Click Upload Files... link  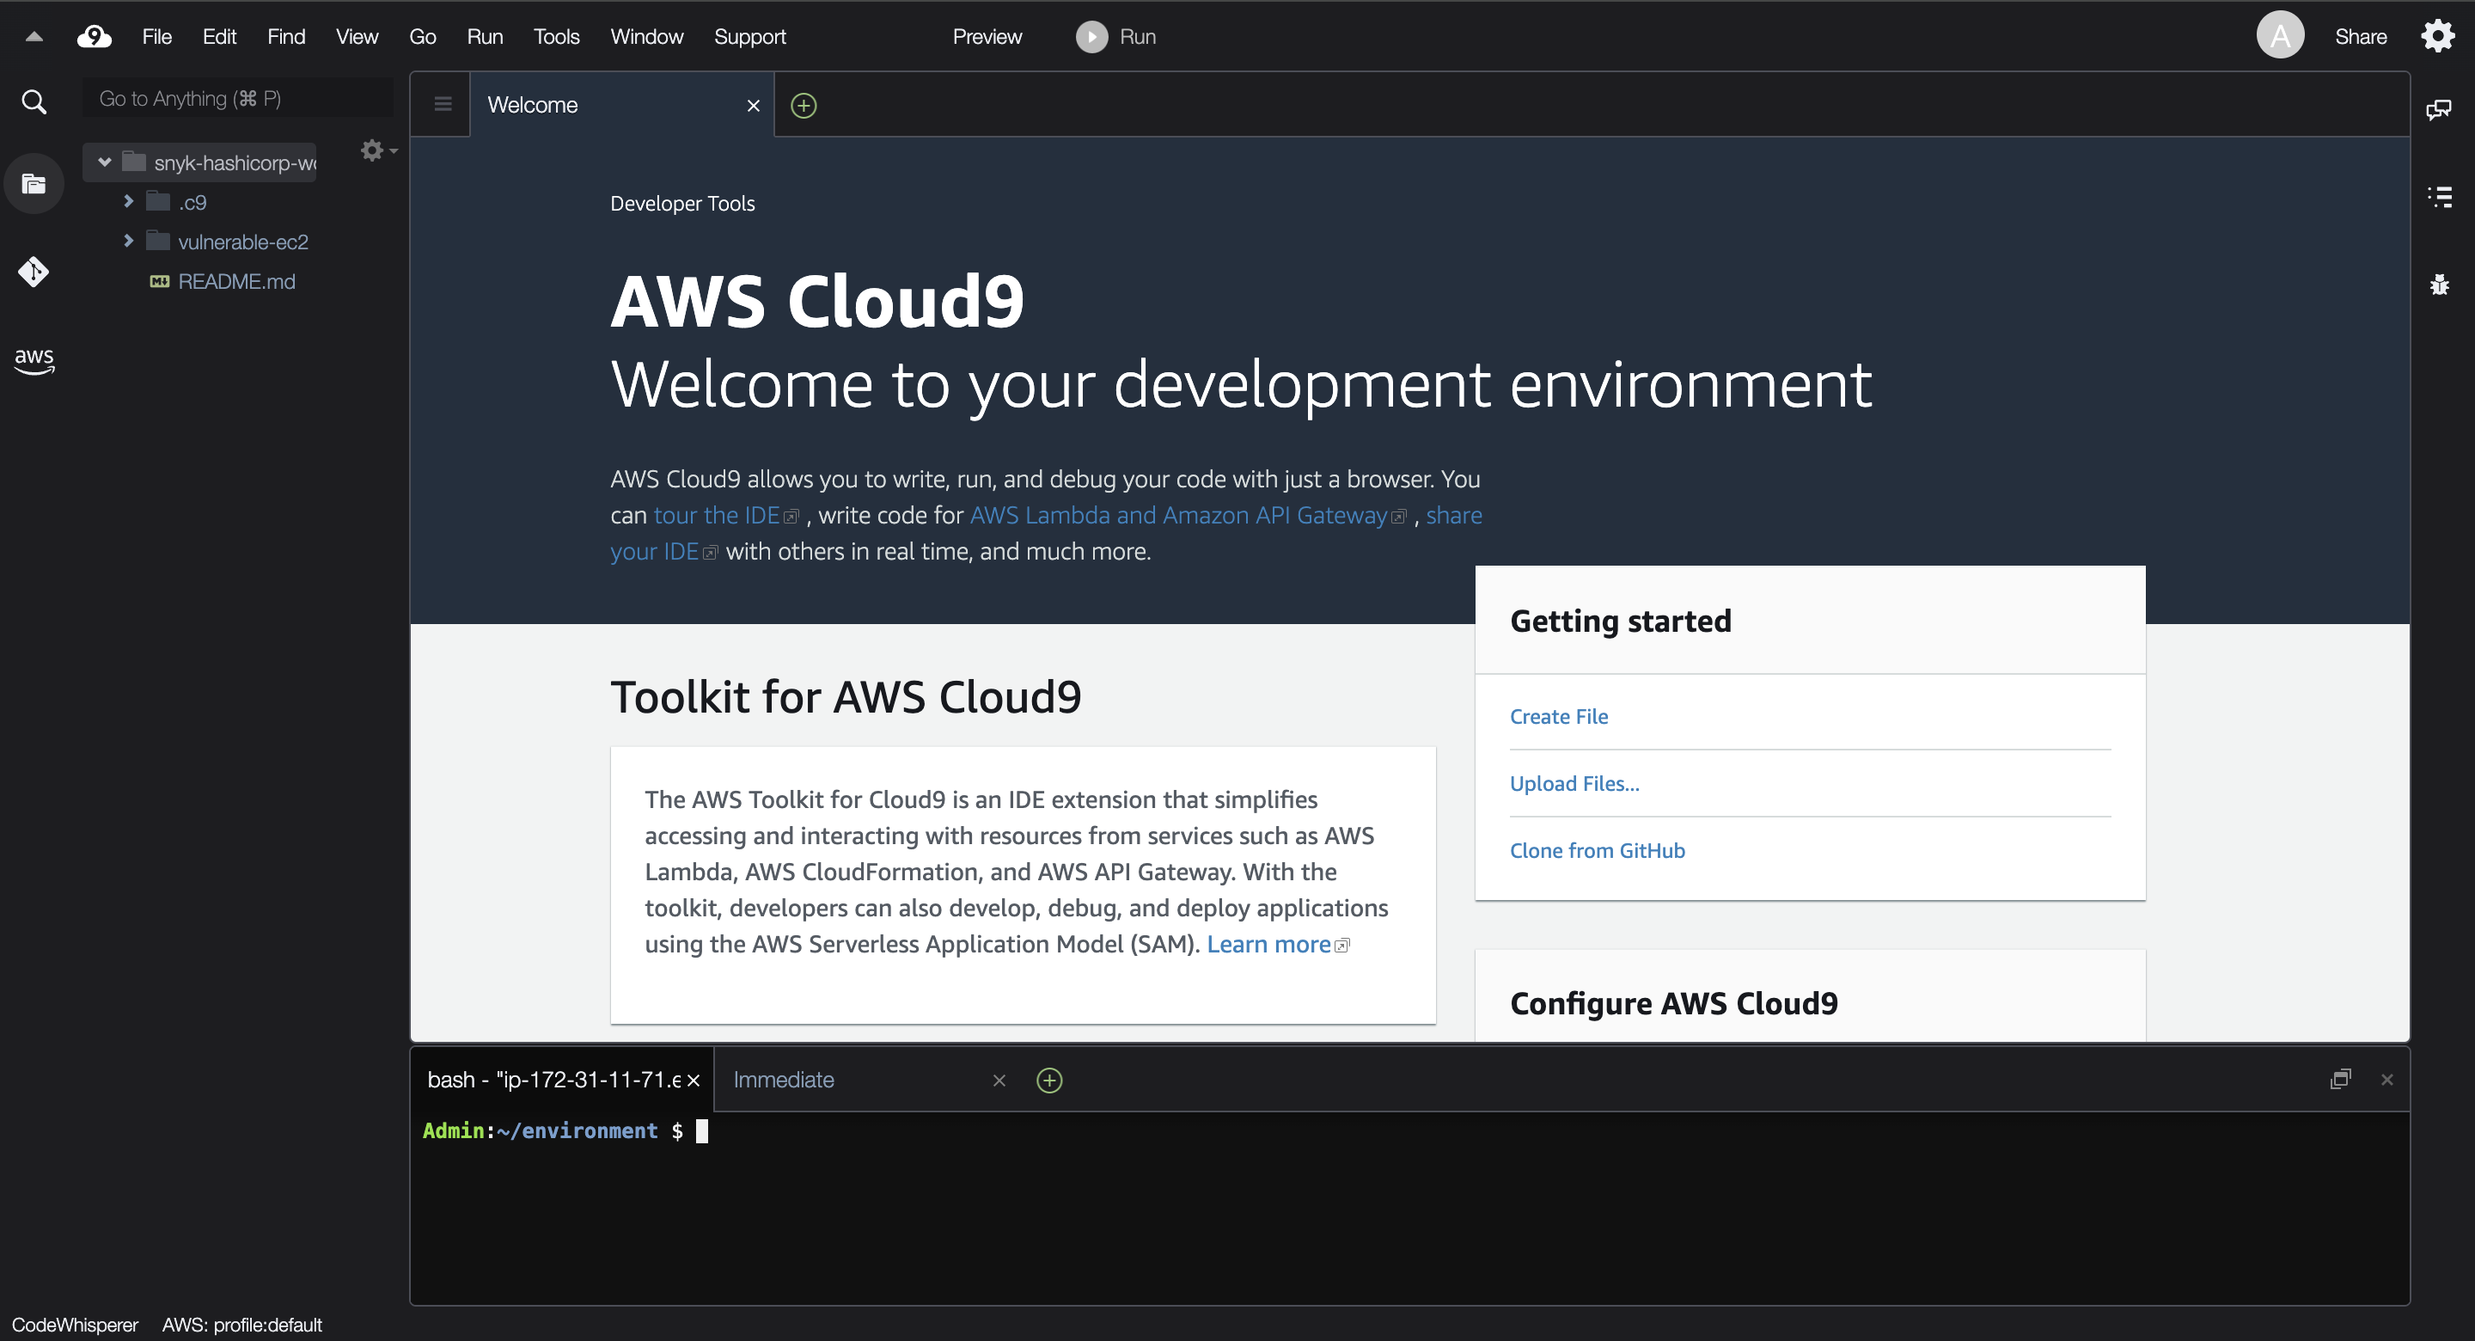pyautogui.click(x=1574, y=783)
